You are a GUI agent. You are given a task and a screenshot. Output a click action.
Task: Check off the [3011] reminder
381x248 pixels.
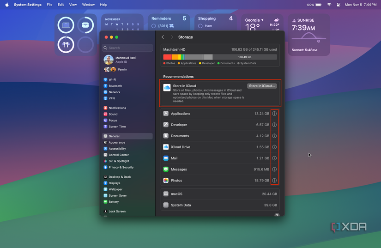pos(154,26)
